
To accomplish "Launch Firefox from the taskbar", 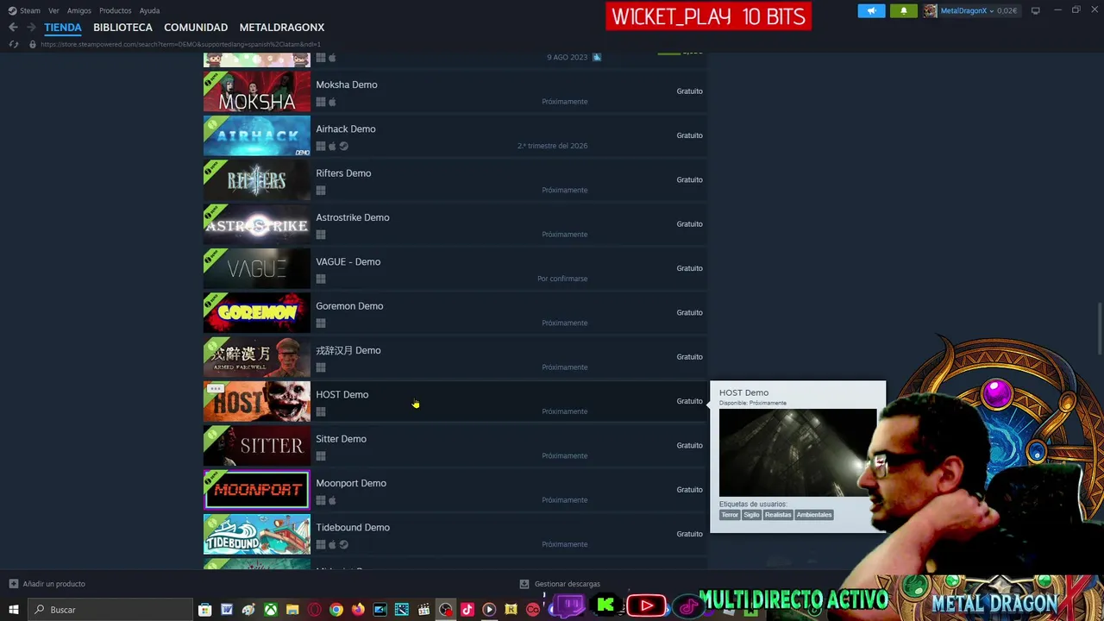I will [x=358, y=610].
